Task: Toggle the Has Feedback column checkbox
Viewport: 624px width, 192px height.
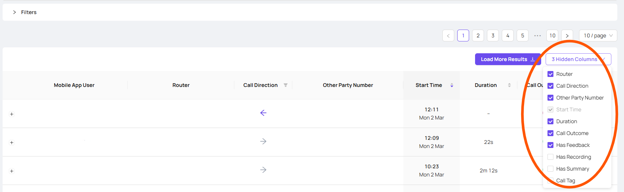Action: (550, 145)
